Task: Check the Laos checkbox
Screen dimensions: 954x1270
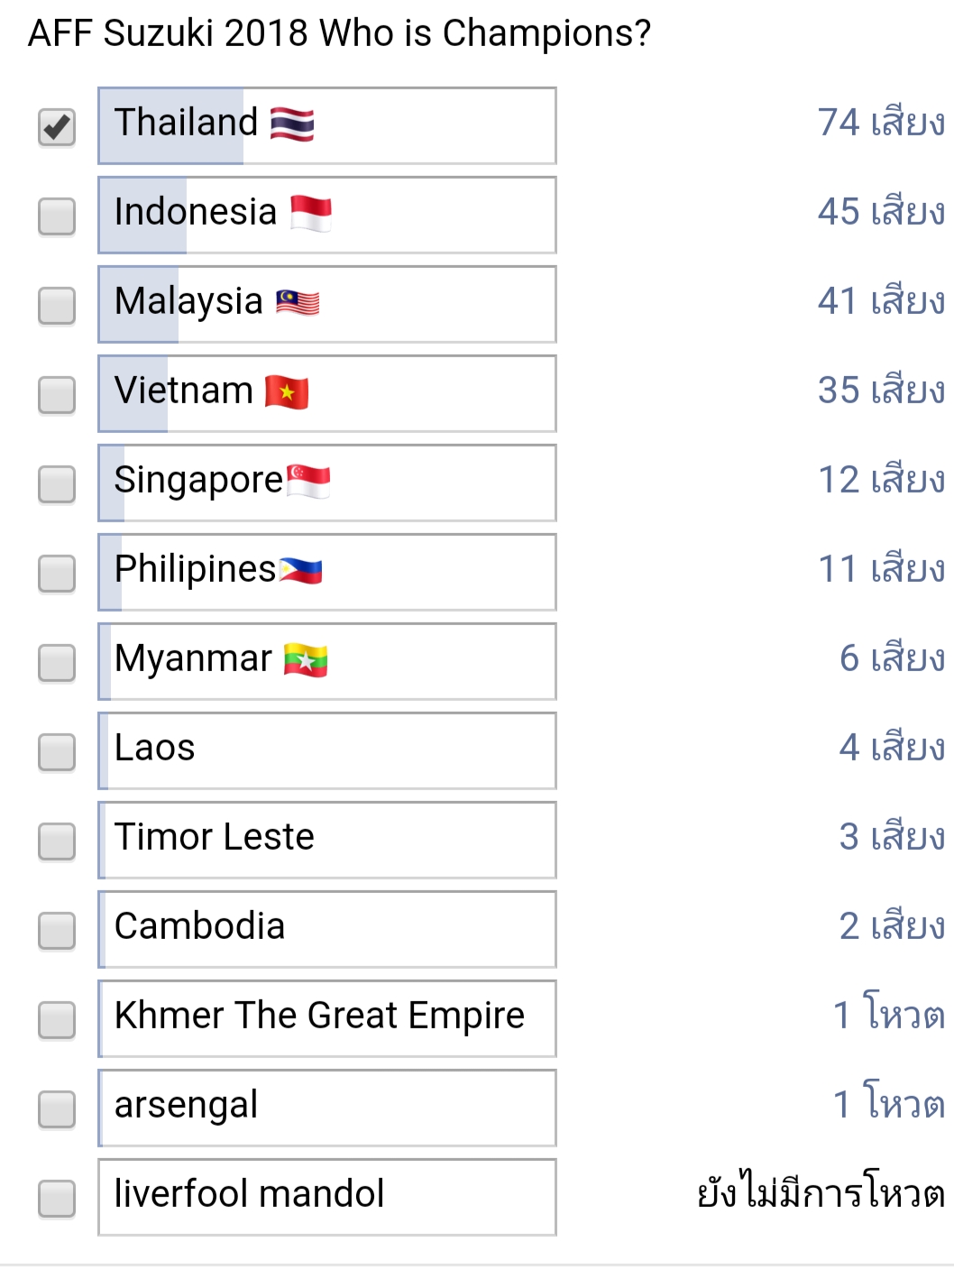Action: coord(57,752)
